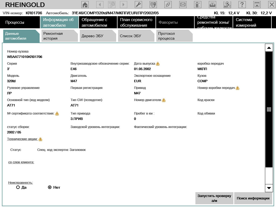Open the envelope message icon
The image size is (276, 207).
[x=183, y=5]
